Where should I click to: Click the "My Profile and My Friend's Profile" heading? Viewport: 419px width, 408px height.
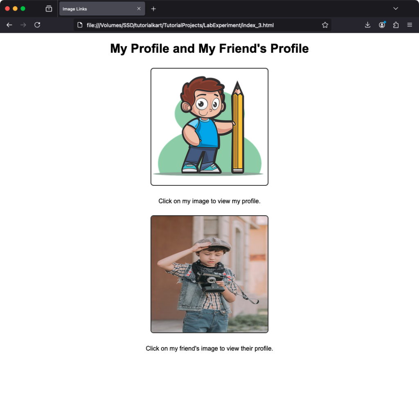coord(209,49)
